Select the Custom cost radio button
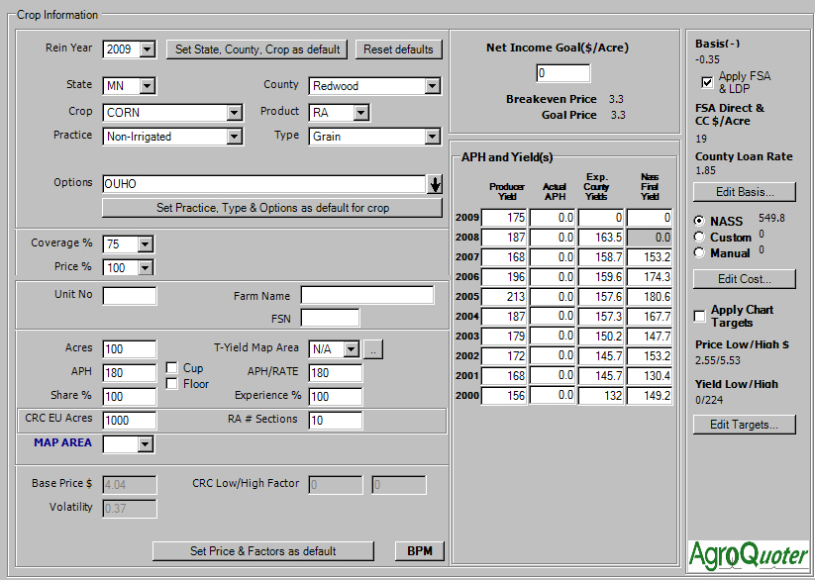 click(x=699, y=237)
